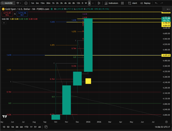172x131 pixels.
Task: Click the 4,713.56 BUY button
Action: [22, 14]
